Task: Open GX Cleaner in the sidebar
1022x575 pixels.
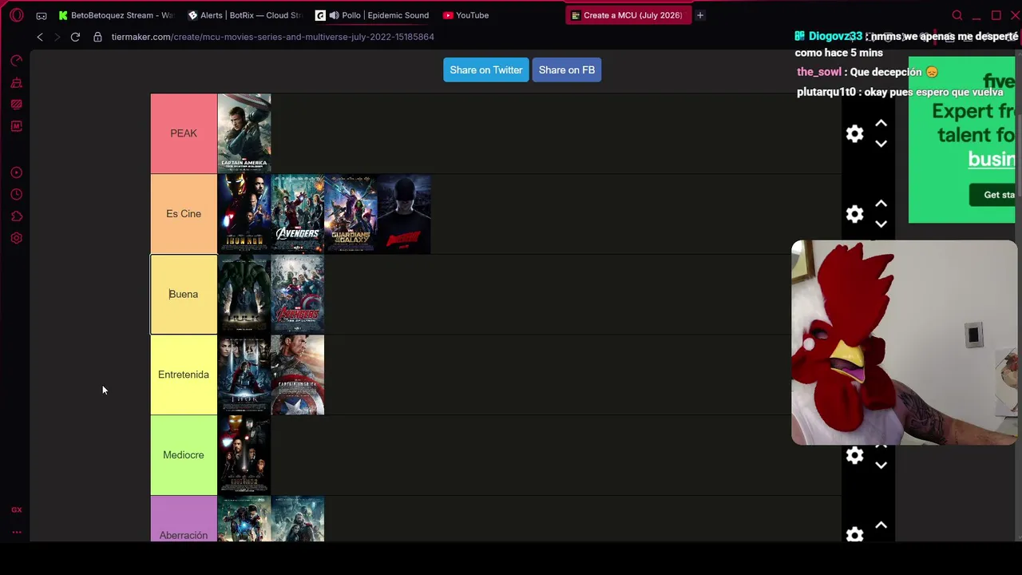Action: (16, 82)
